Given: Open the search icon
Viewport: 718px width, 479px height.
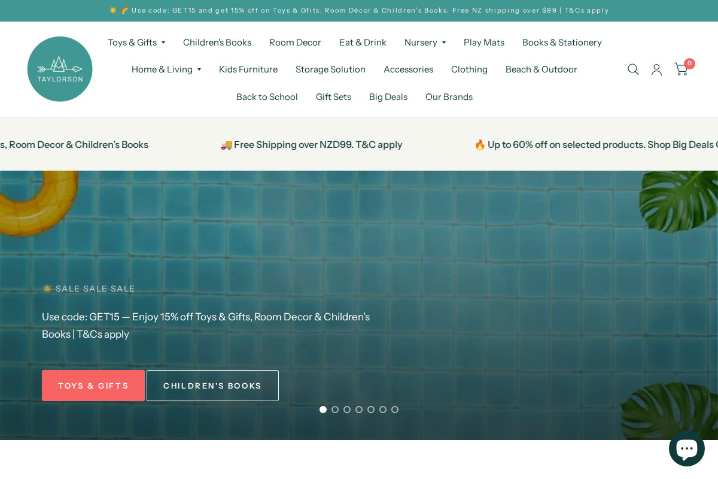Looking at the screenshot, I should [x=633, y=69].
